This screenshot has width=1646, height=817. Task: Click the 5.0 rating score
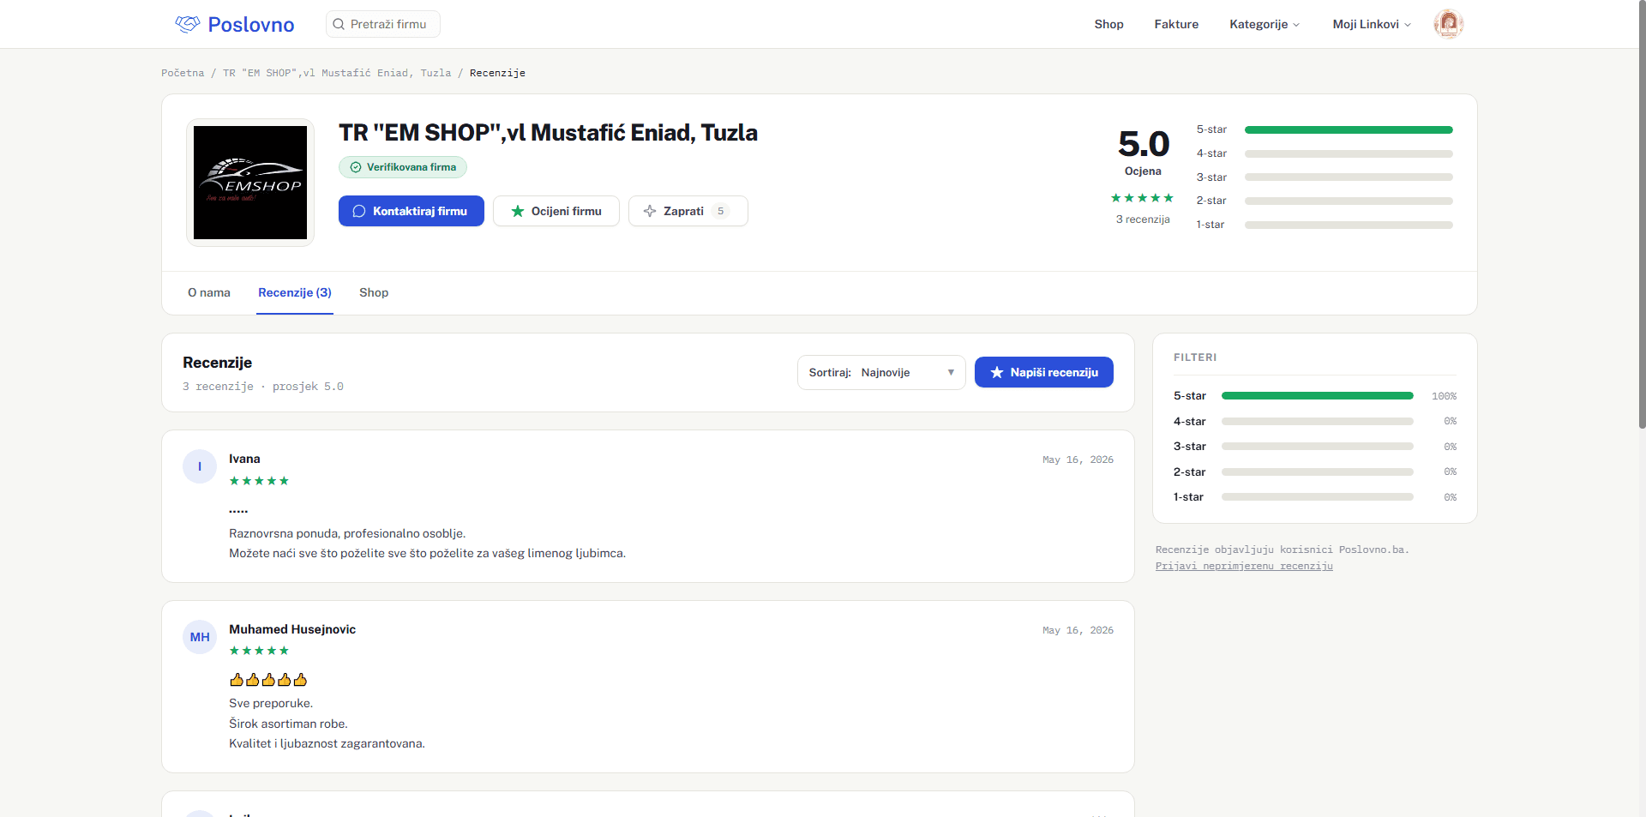pyautogui.click(x=1143, y=143)
